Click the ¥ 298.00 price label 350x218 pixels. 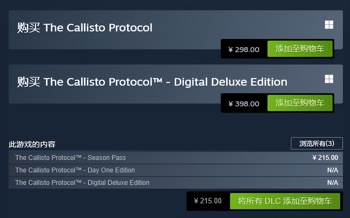(244, 49)
